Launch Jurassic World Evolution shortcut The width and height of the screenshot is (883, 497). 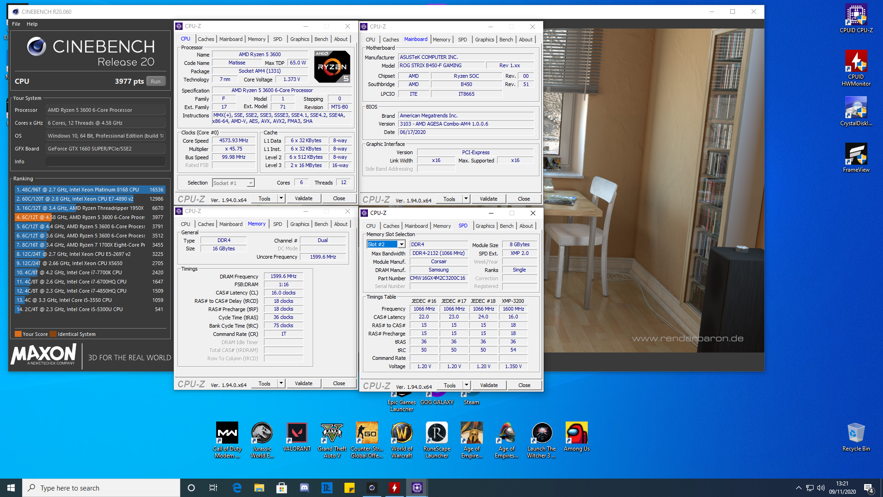point(262,440)
